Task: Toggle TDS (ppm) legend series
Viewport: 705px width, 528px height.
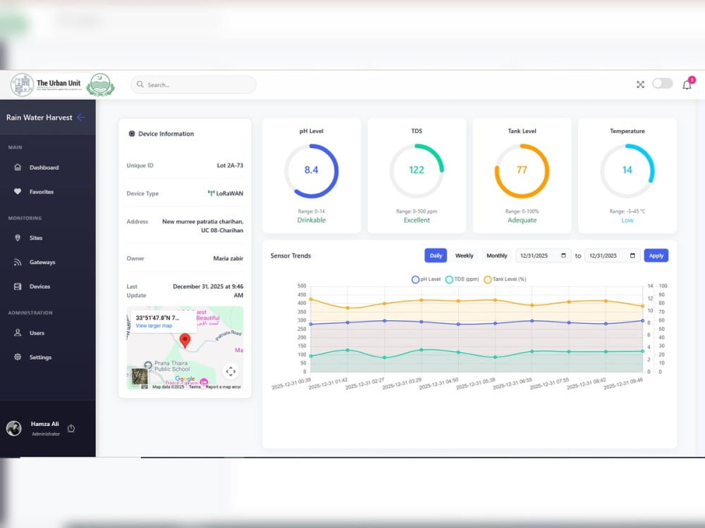Action: tap(462, 279)
